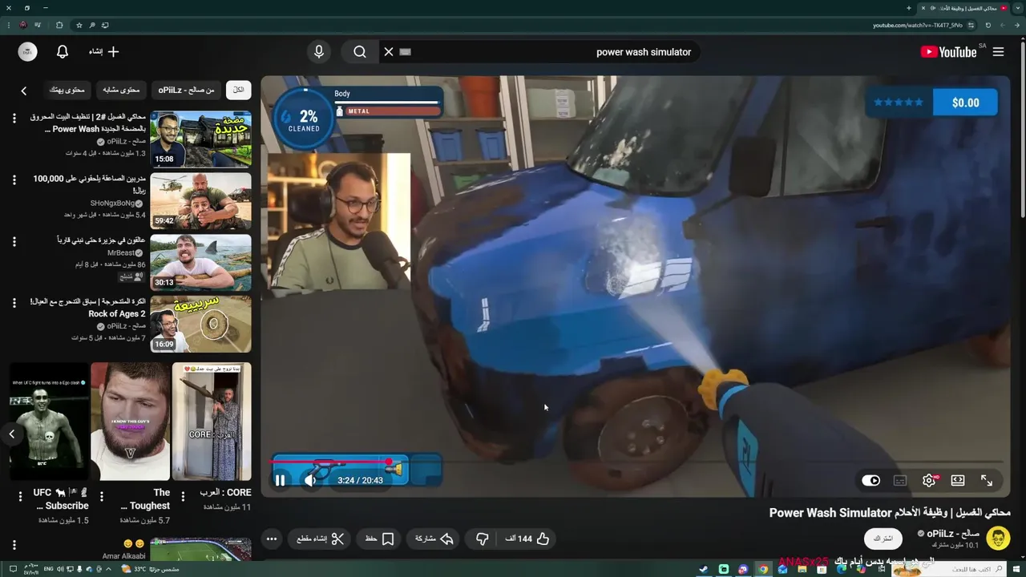1026x577 pixels.
Task: Open MrBeast 30:13 video thumbnail
Action: pos(200,262)
